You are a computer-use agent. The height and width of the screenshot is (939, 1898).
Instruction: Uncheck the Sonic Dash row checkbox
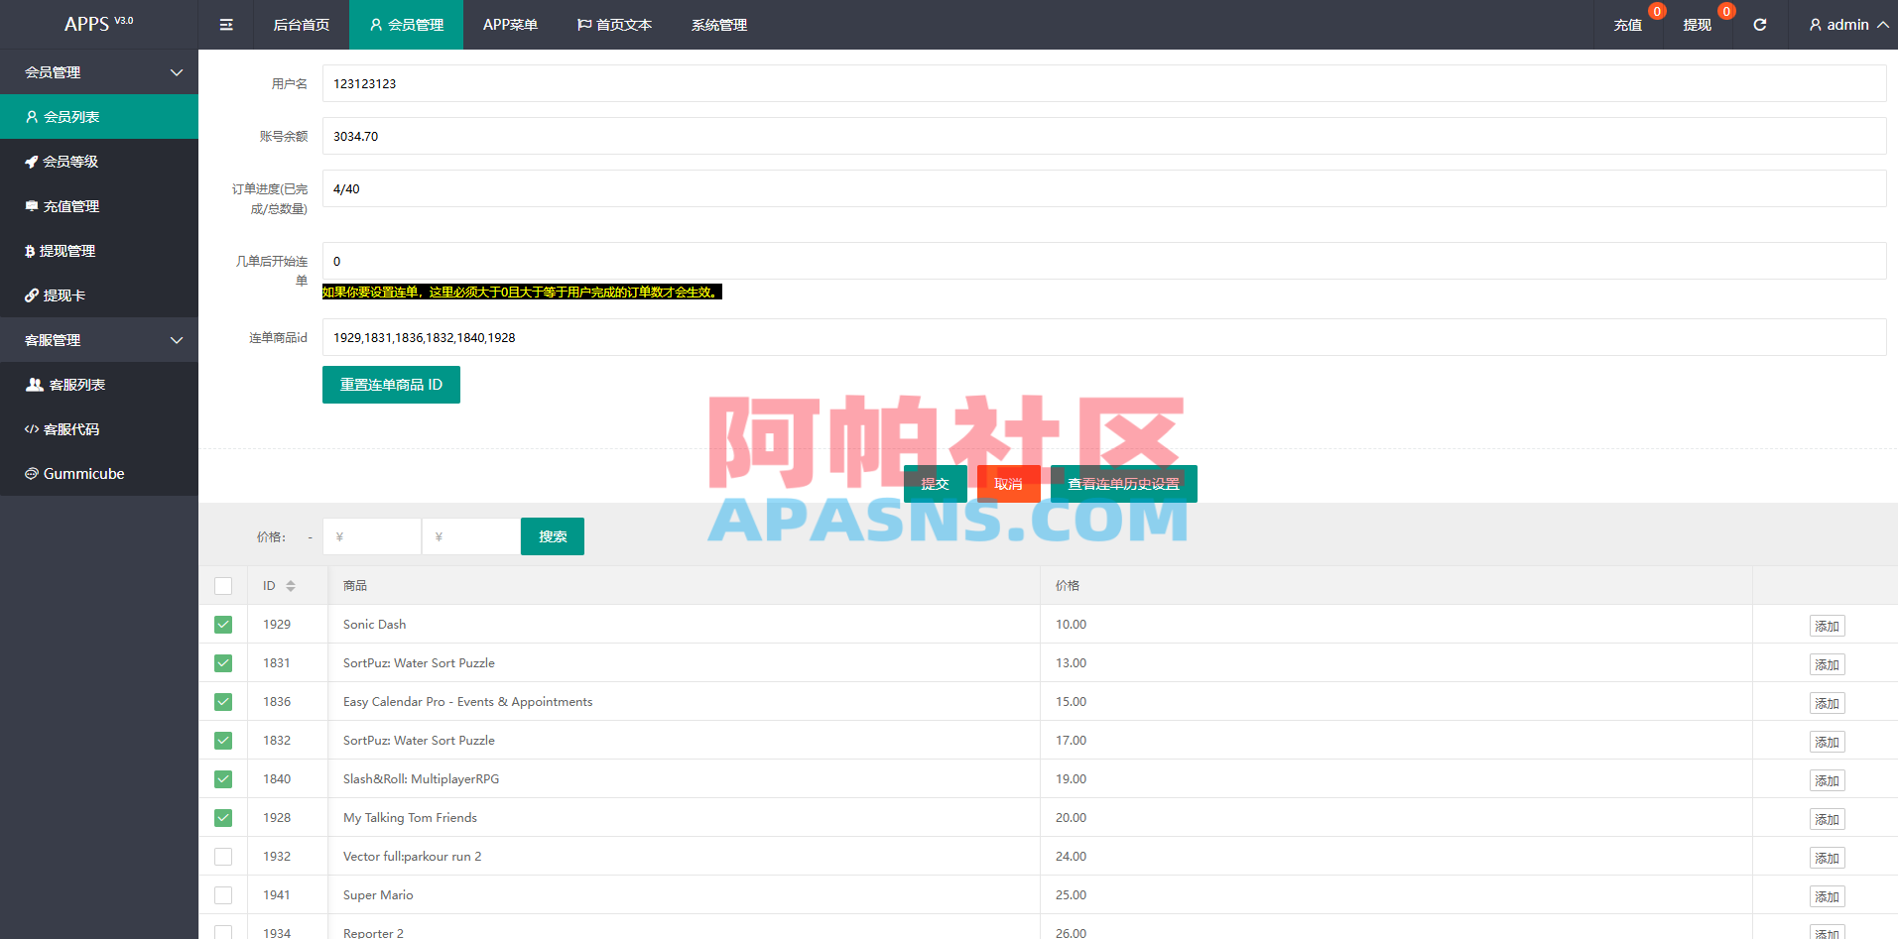[x=223, y=624]
